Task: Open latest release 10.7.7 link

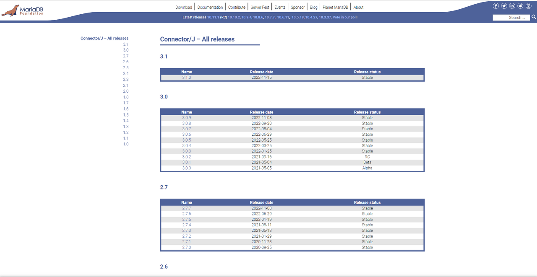Action: [270, 17]
